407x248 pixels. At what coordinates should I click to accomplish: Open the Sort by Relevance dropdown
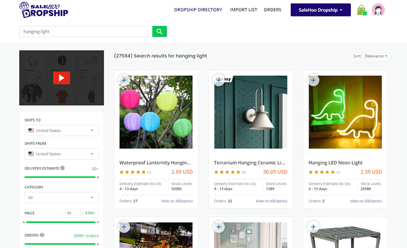(376, 56)
